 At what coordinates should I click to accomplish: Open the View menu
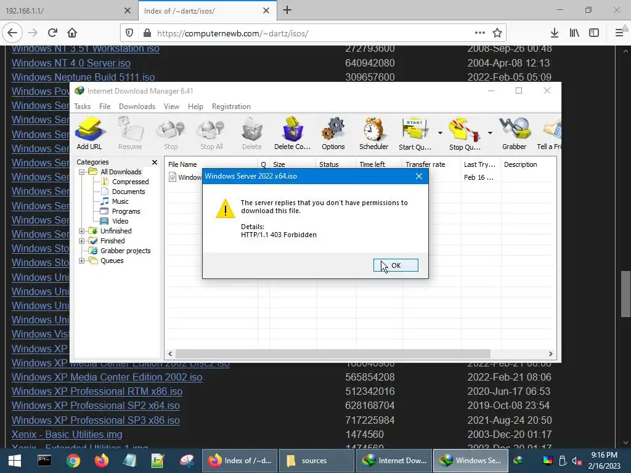point(171,106)
